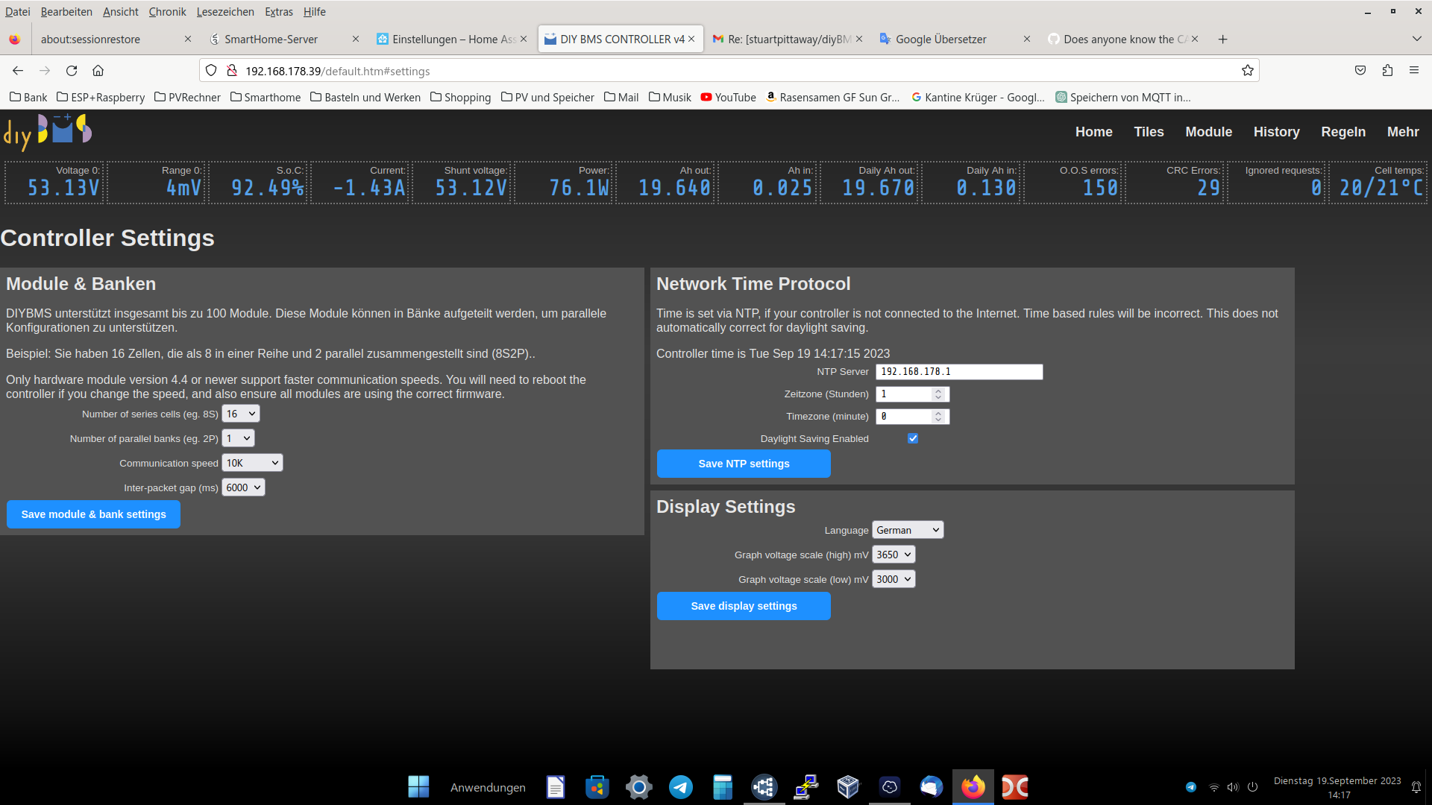The width and height of the screenshot is (1432, 805).
Task: Open the Regeln navigation menu
Action: [1343, 132]
